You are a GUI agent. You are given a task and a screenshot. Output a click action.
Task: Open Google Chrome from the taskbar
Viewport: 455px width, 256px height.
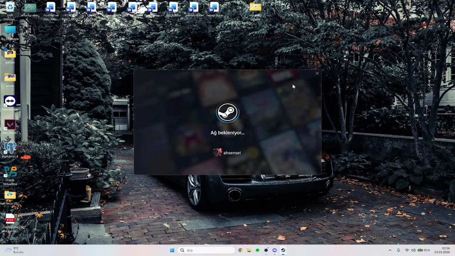(240, 250)
